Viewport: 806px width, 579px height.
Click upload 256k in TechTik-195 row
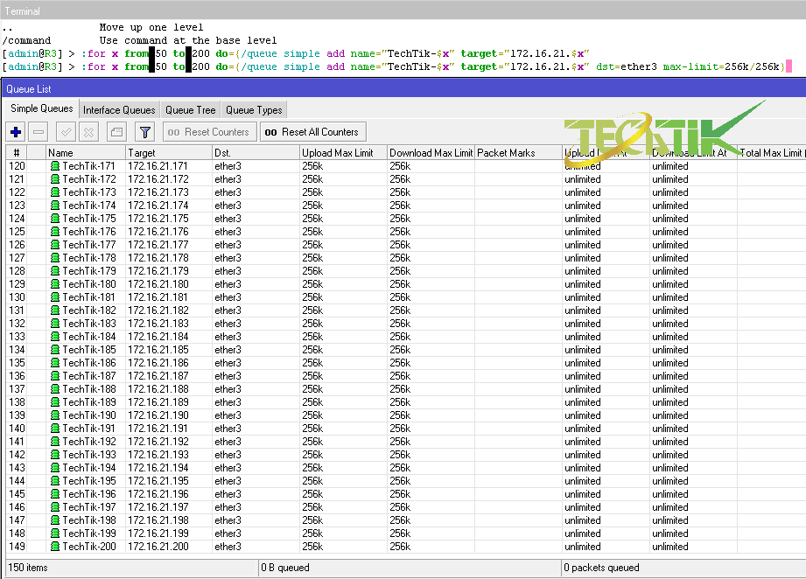pyautogui.click(x=312, y=481)
